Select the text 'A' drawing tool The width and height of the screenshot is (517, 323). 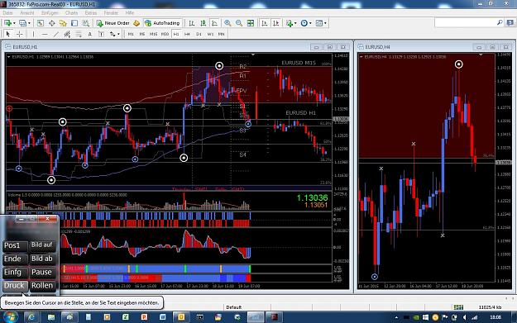(89, 34)
